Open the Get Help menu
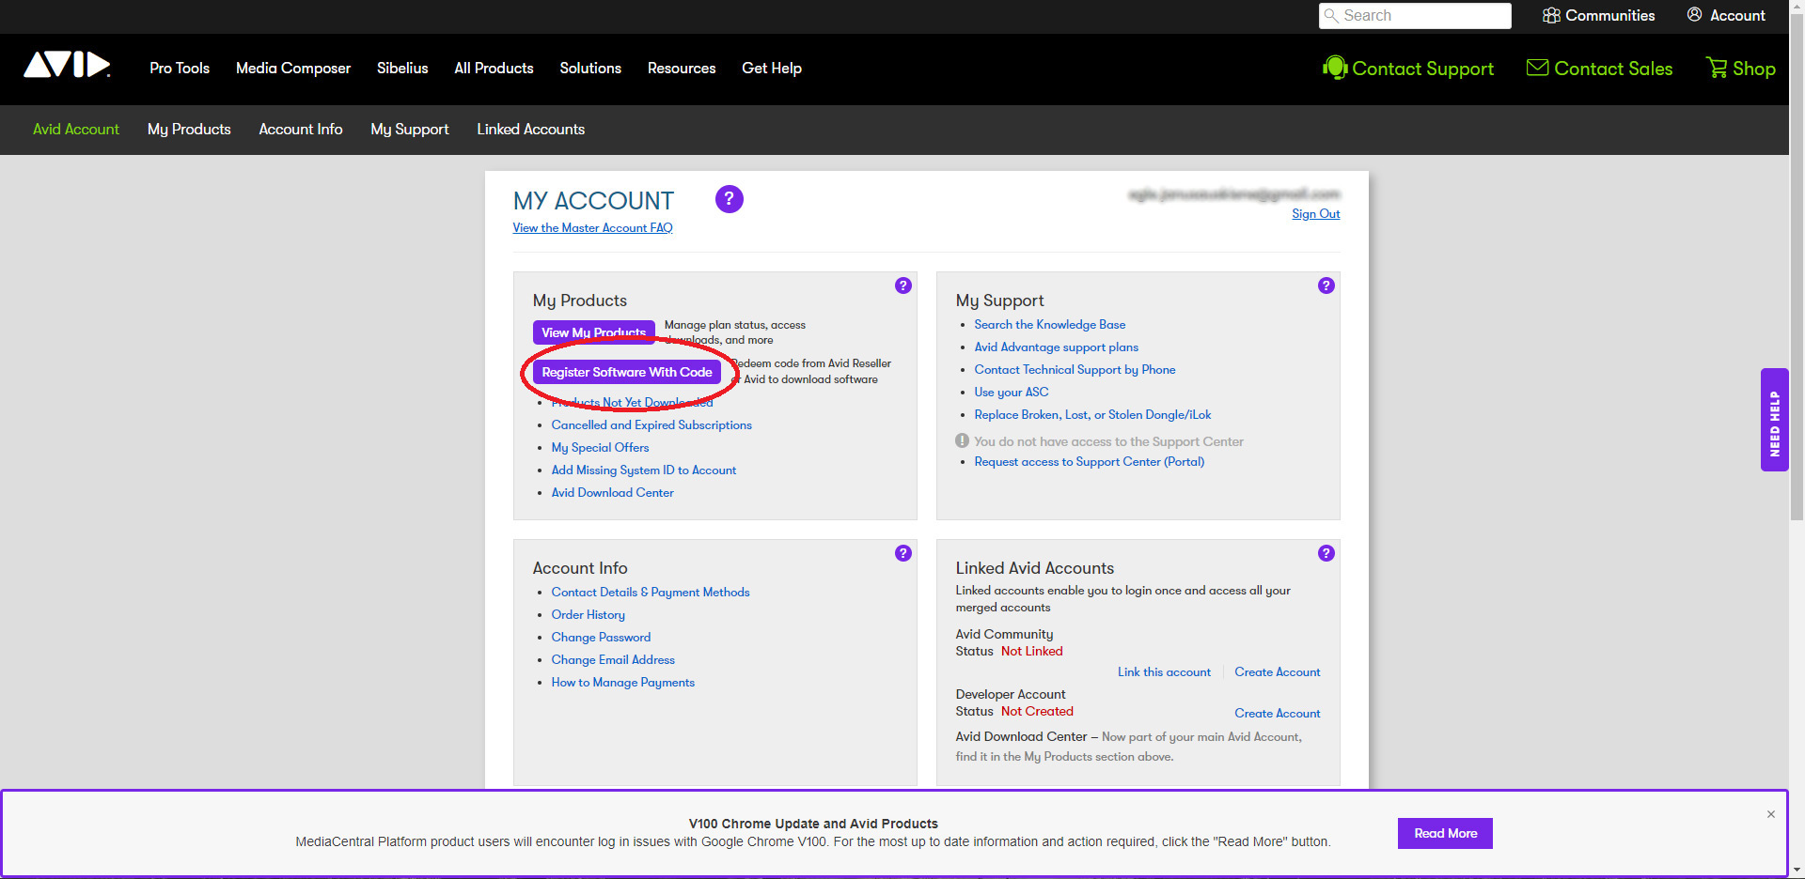Screen dimensions: 1805x879 tap(772, 69)
